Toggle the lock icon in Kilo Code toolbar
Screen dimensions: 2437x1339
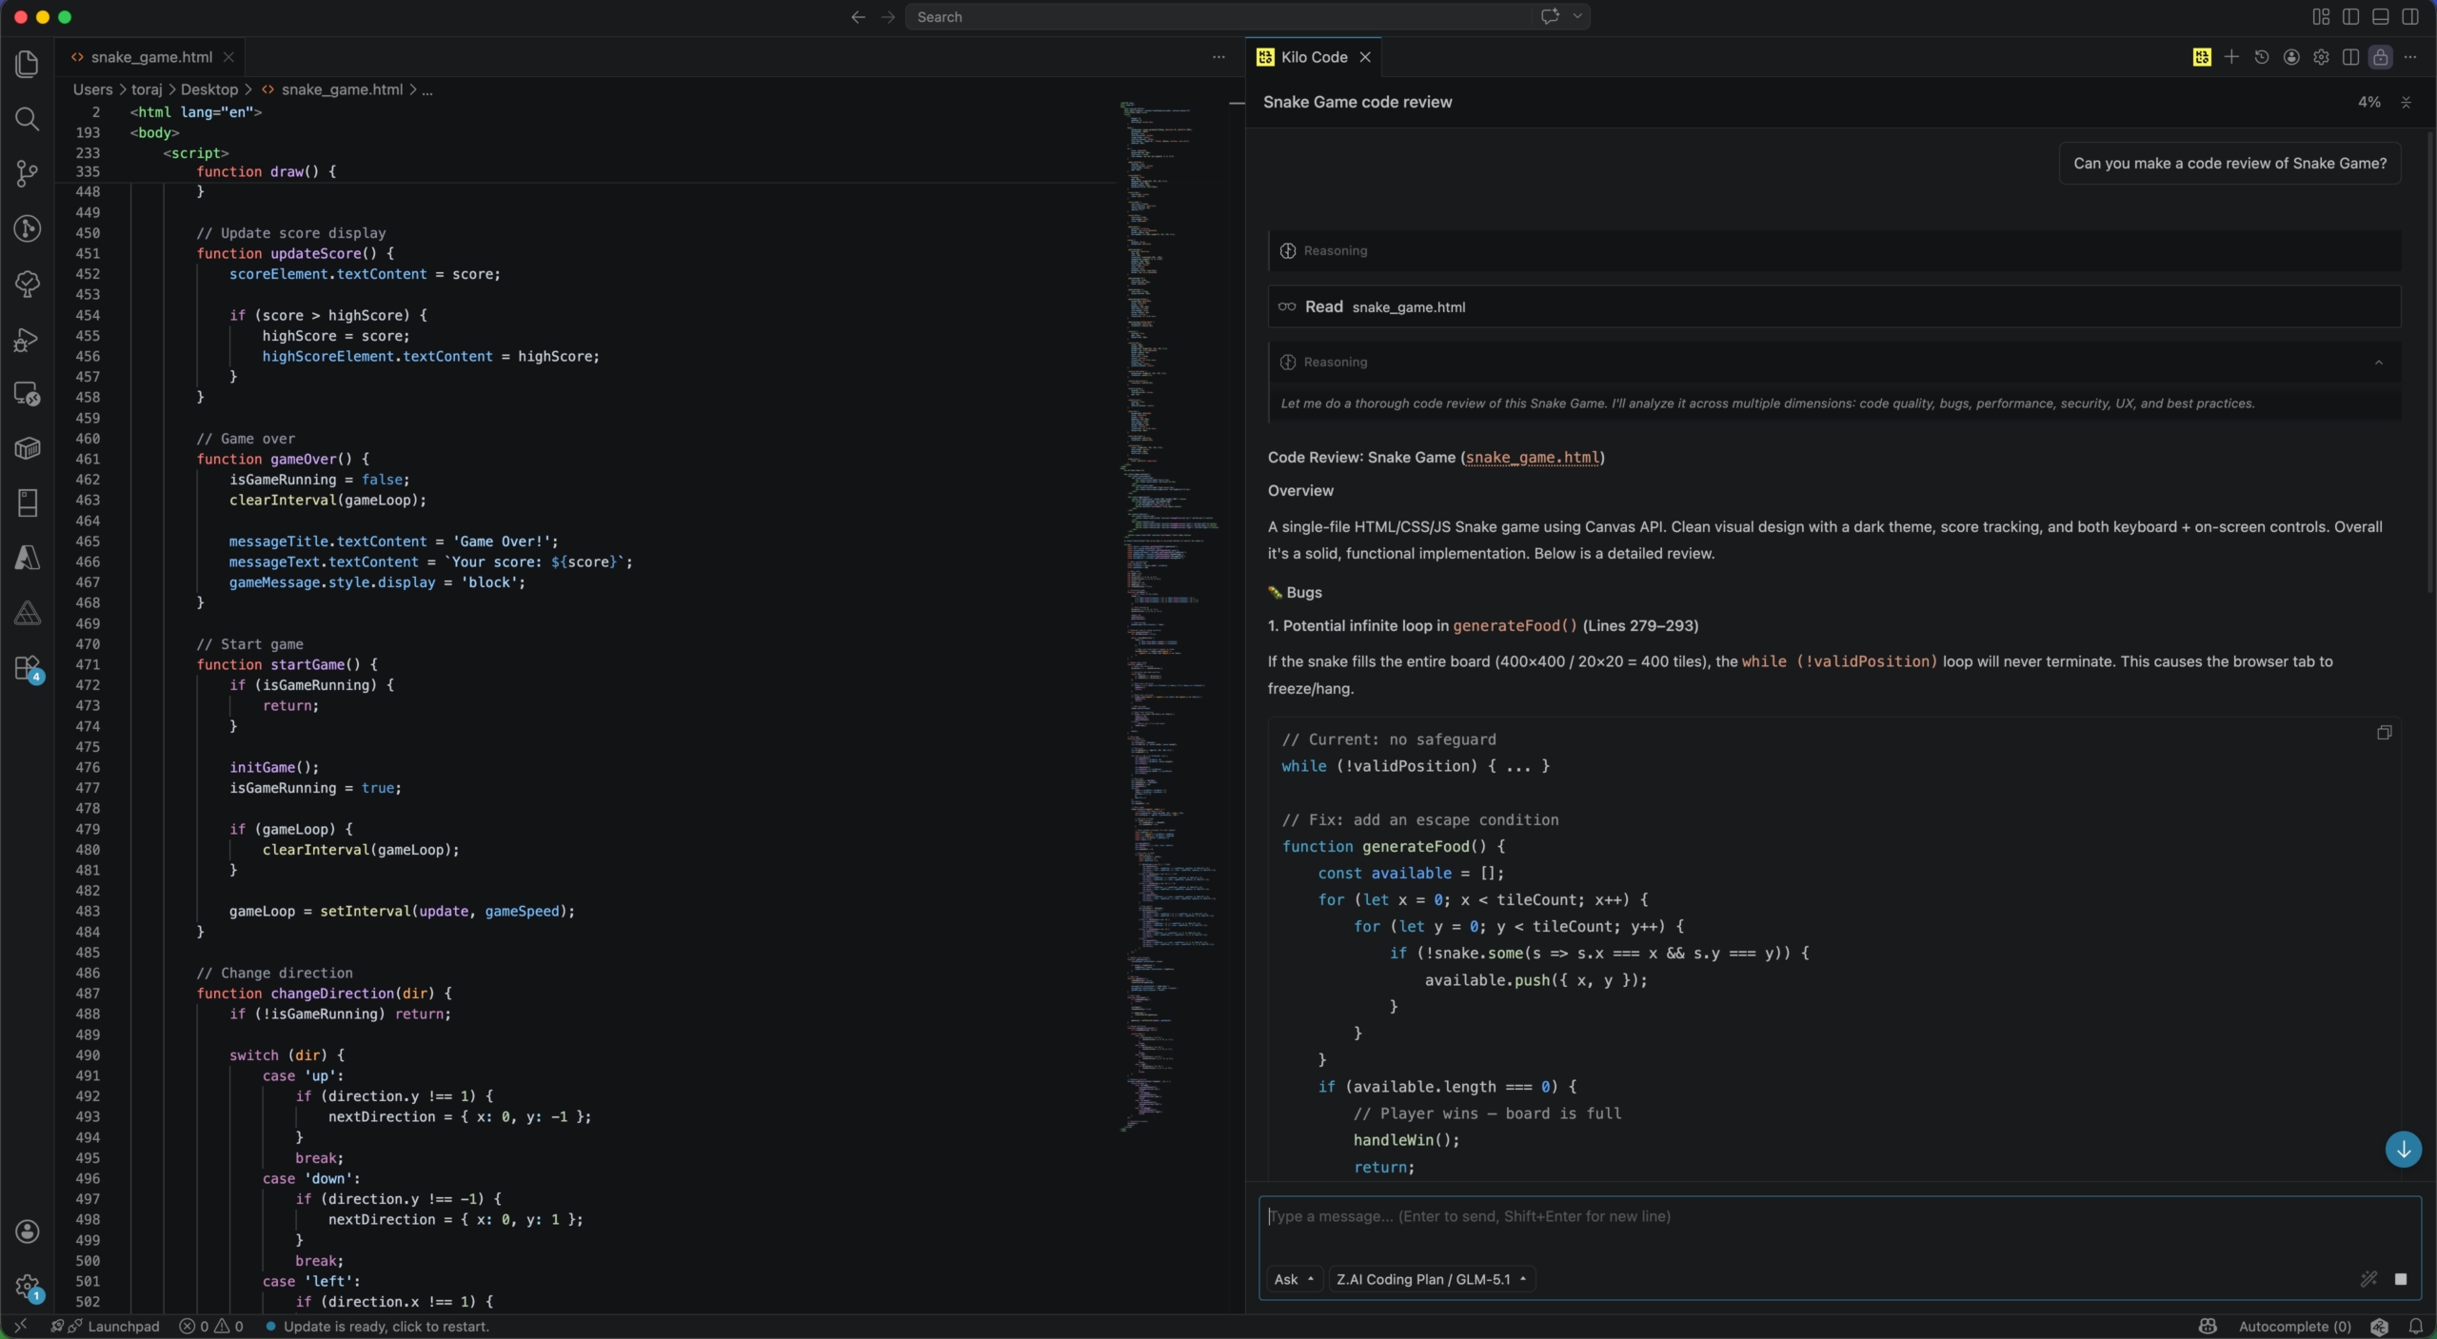pos(2380,57)
